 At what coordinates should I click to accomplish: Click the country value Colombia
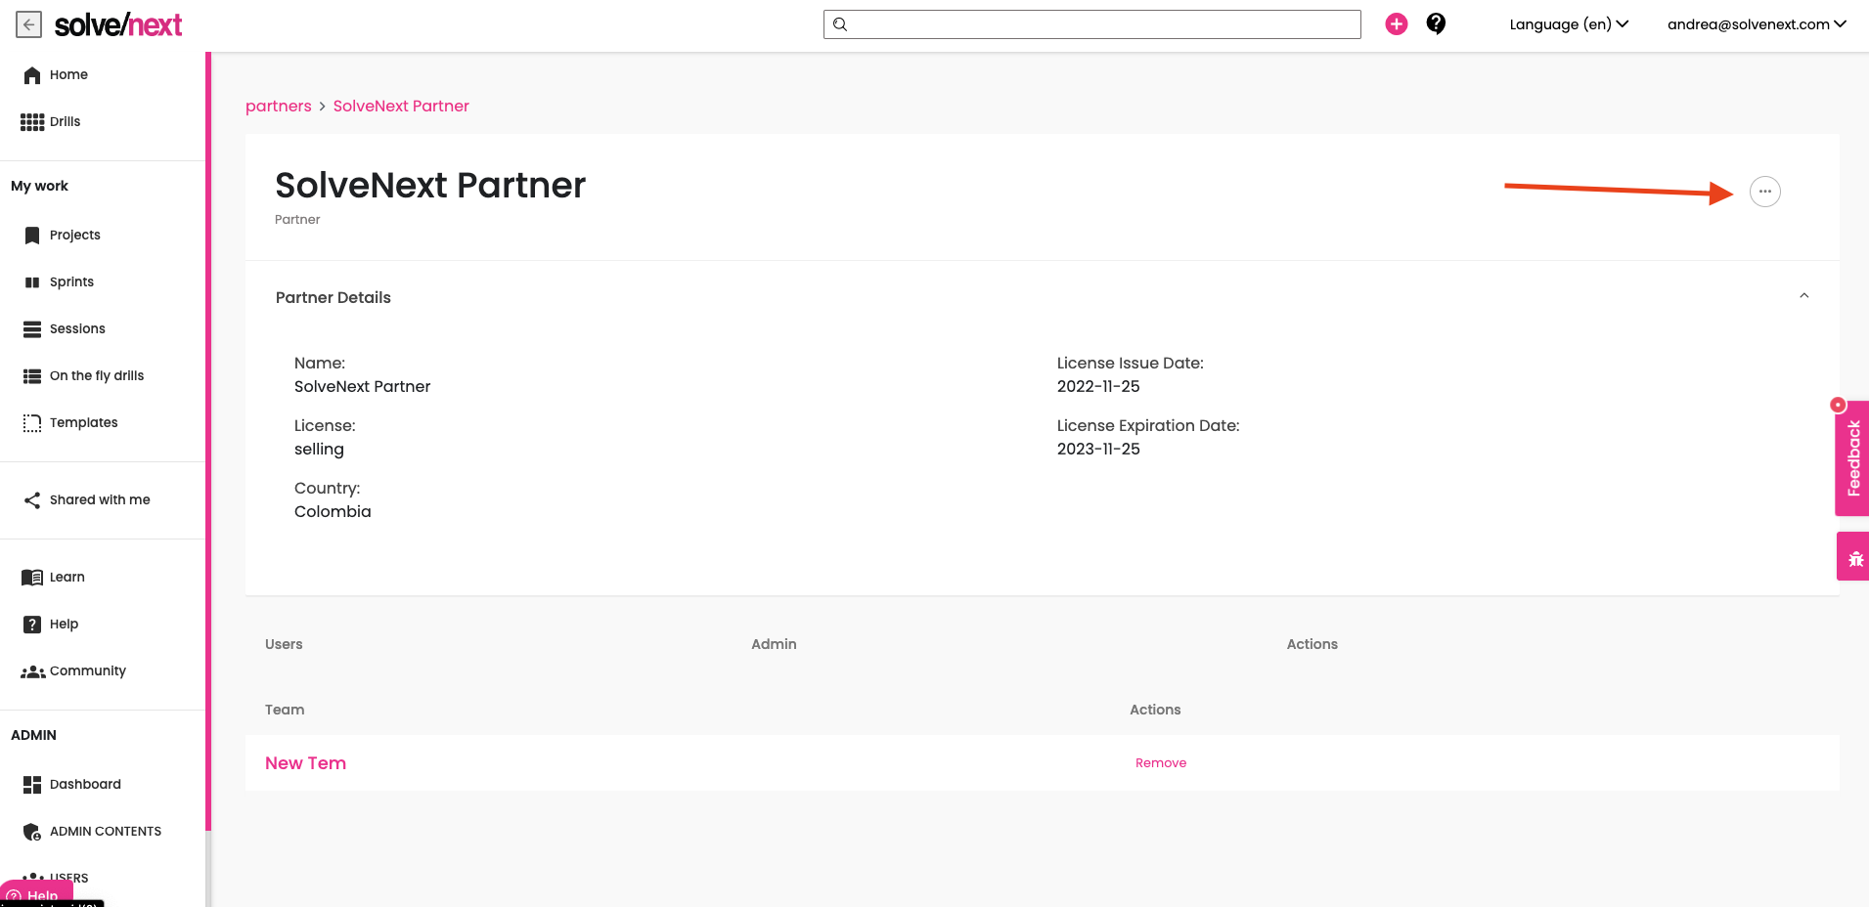(333, 512)
